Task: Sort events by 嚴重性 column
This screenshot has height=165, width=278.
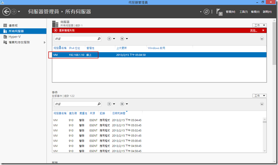Action: [x=83, y=113]
